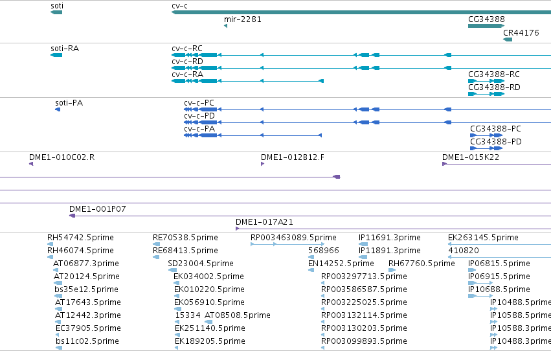Click the RE68413.5prime EST
This screenshot has height=351, width=551.
[x=156, y=257]
